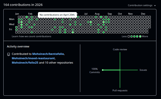Click the 'Nov' month label
Viewport: 161px width, 99px height.
[x=130, y=14]
